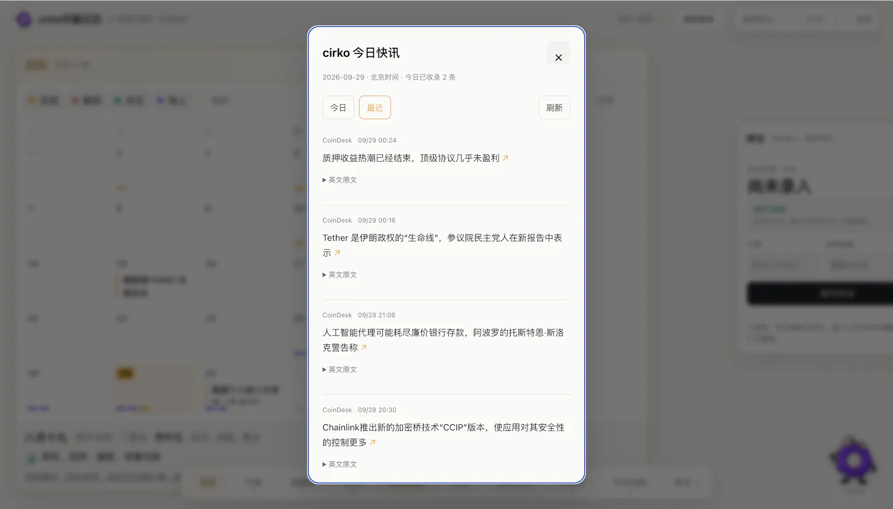Expand 英文原文 under 人工智能代理 article
Image resolution: width=893 pixels, height=509 pixels.
(x=339, y=370)
